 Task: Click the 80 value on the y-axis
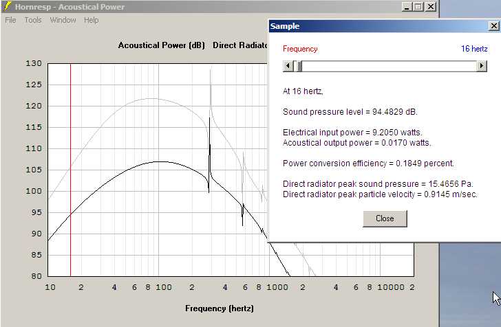coord(36,276)
